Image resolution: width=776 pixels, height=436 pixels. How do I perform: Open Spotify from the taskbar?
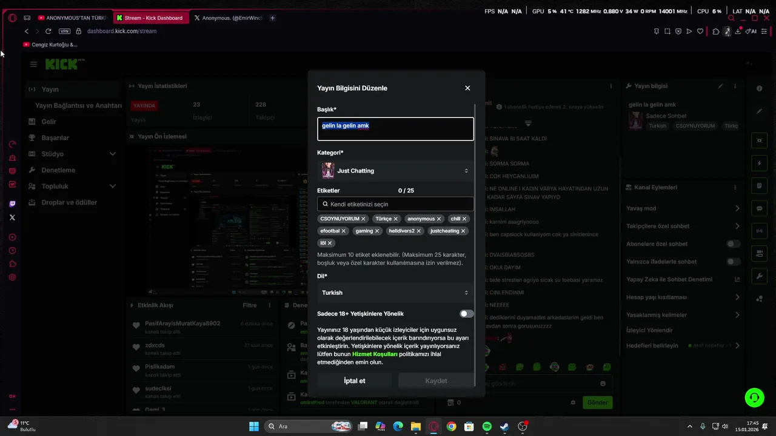pyautogui.click(x=487, y=426)
